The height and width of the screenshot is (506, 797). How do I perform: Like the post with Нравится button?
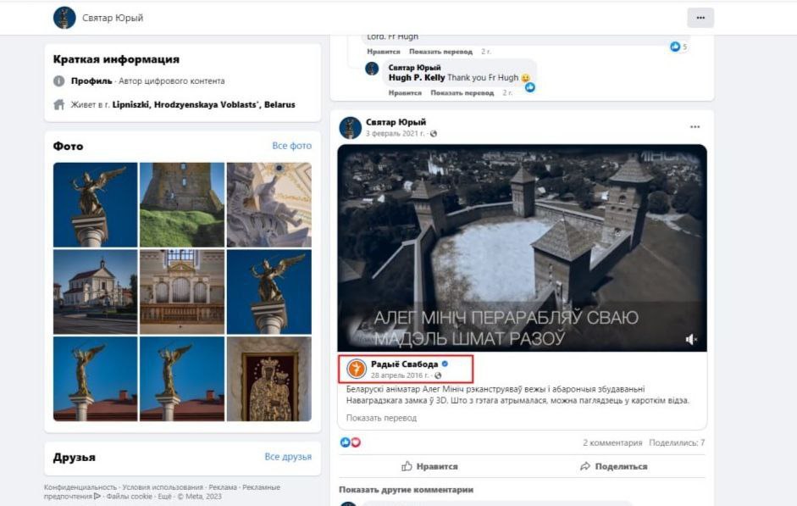[x=429, y=466]
